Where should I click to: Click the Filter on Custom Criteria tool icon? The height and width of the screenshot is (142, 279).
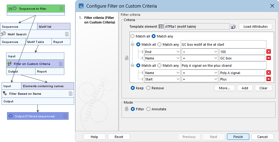tap(9, 64)
